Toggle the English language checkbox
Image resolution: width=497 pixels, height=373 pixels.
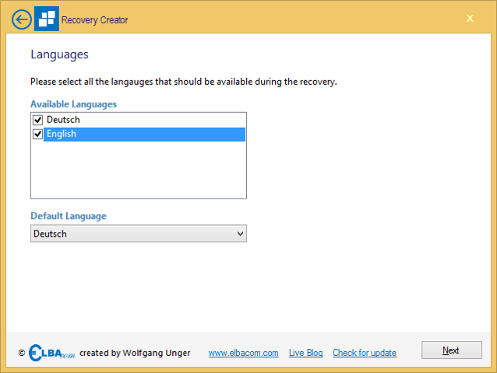click(x=37, y=134)
